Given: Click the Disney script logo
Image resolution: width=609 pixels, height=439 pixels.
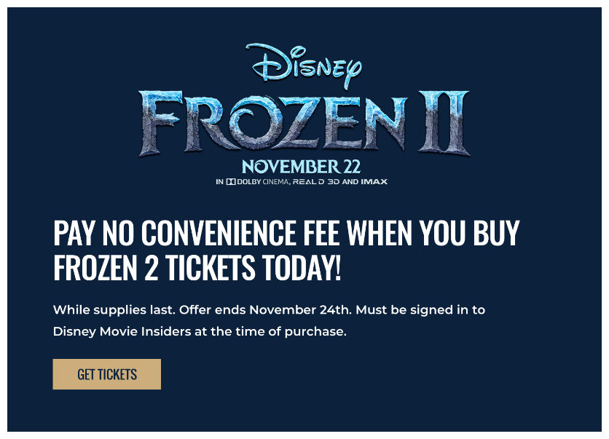Looking at the screenshot, I should 304,66.
